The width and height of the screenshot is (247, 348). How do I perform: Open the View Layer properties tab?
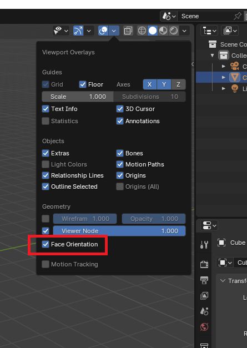coord(204,295)
